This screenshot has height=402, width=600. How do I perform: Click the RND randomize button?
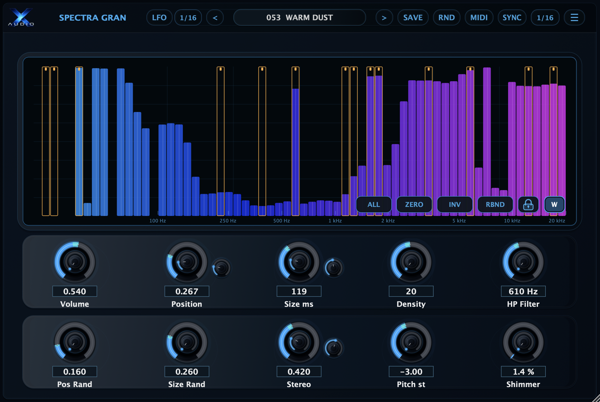coord(446,17)
